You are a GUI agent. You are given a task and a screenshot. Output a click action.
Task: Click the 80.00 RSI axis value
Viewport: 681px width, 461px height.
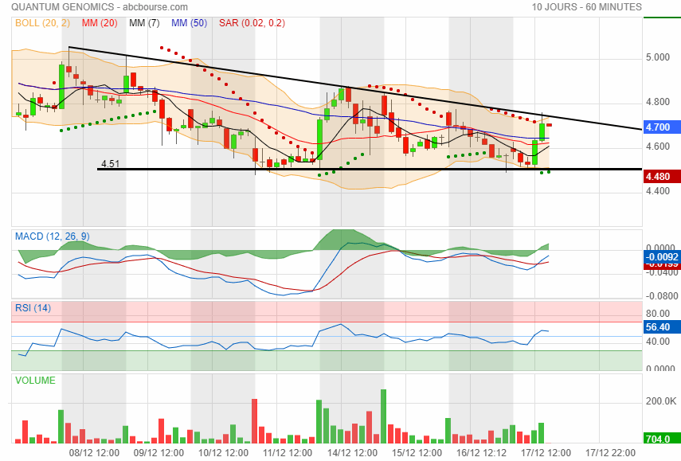click(658, 314)
